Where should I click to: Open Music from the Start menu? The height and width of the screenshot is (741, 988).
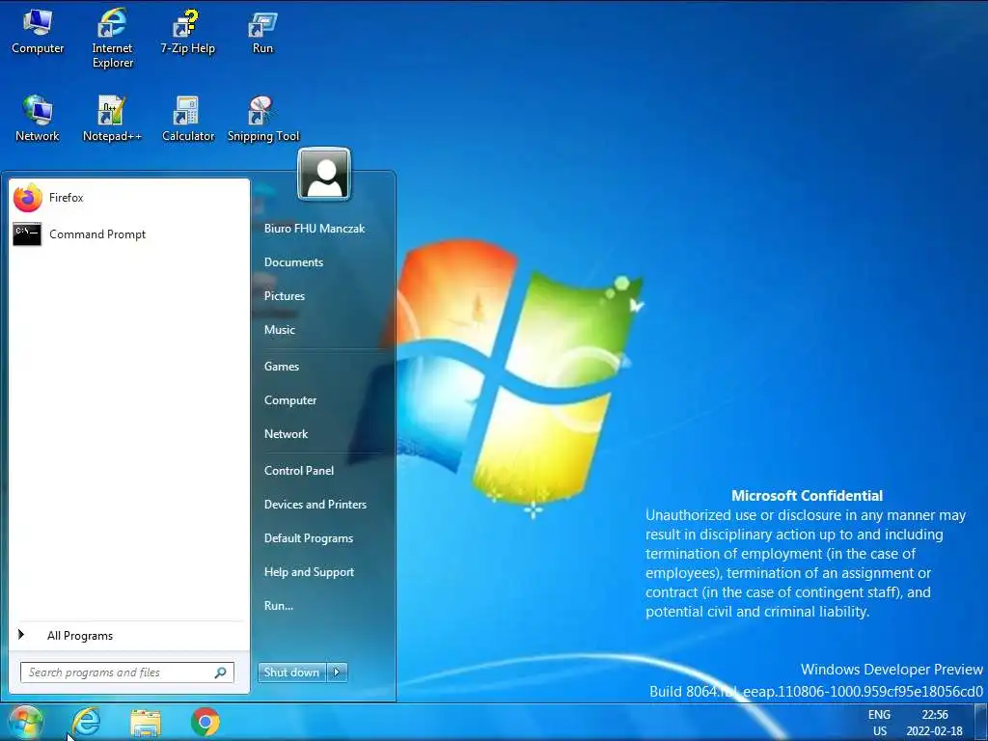pyautogui.click(x=280, y=330)
